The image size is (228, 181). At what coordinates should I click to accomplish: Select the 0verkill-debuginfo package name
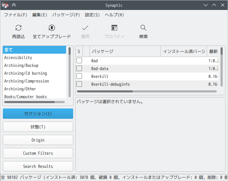click(x=110, y=84)
